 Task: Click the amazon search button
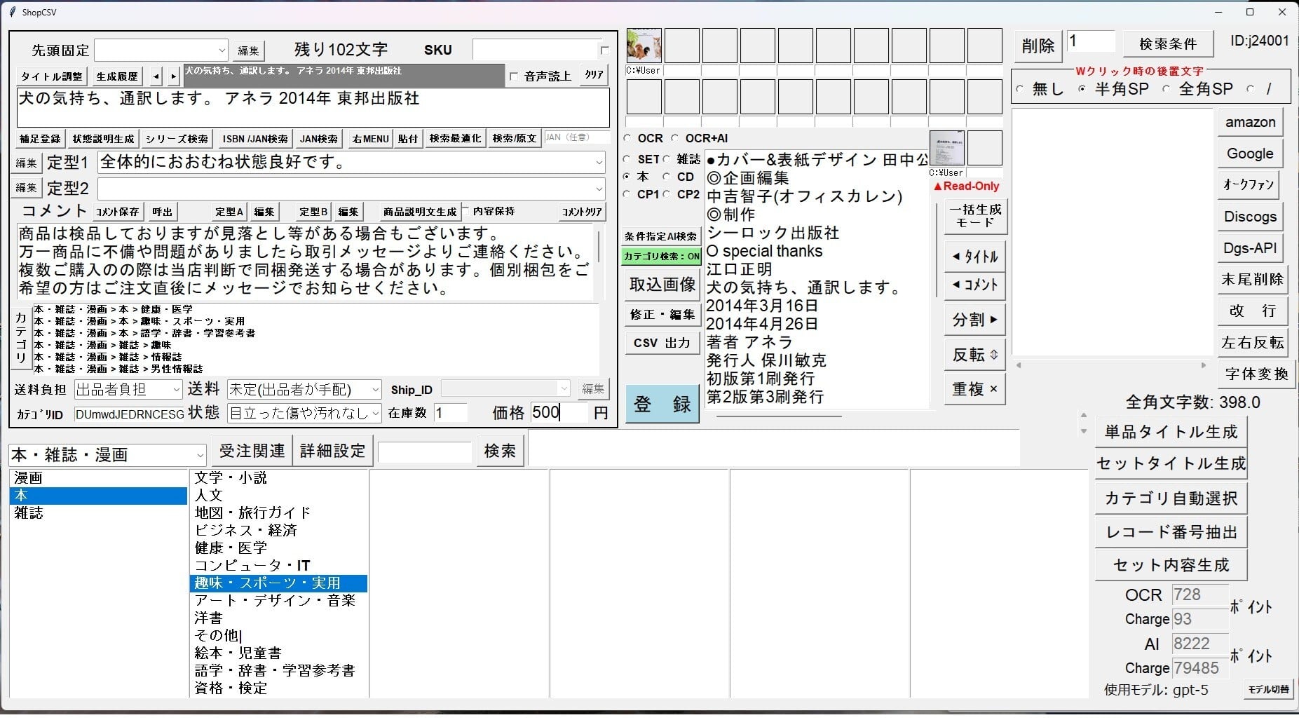tap(1250, 122)
